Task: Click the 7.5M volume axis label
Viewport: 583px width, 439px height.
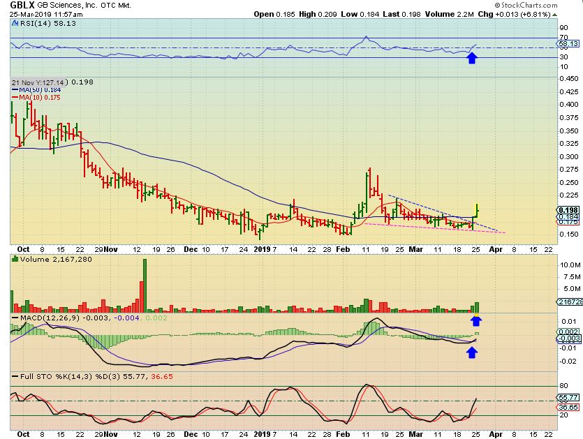Action: click(572, 277)
